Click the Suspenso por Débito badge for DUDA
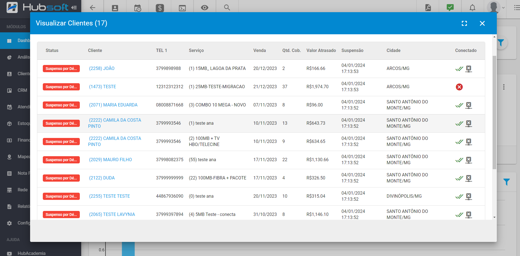Screen dimensions: 520x256 [61, 178]
